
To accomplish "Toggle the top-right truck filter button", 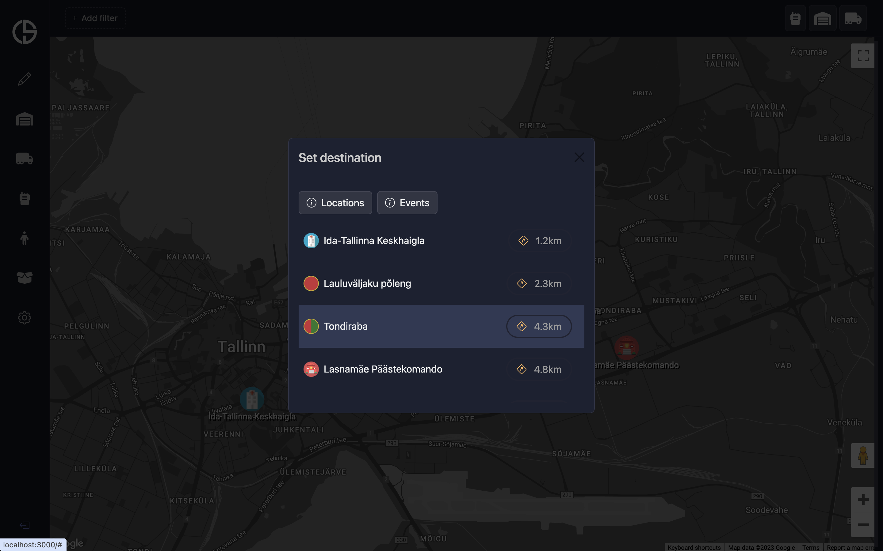I will pos(853,18).
